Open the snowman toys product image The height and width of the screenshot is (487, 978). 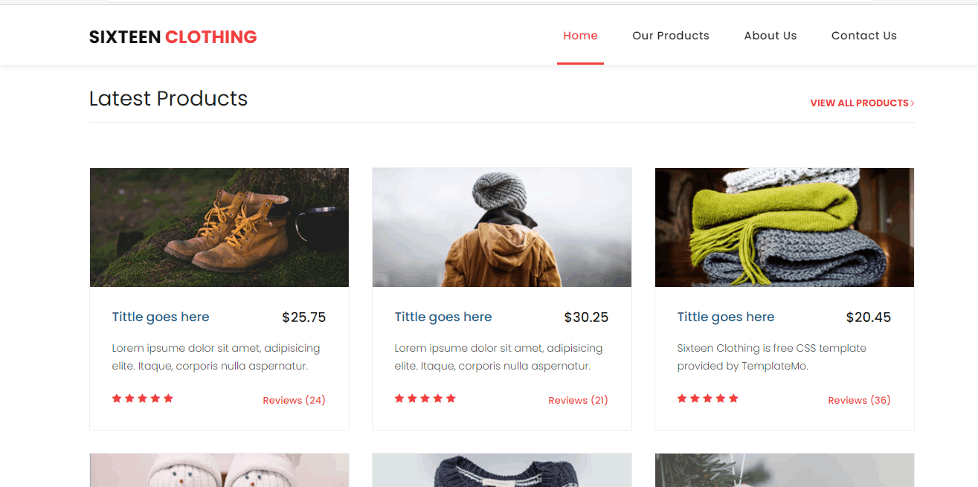coord(219,470)
